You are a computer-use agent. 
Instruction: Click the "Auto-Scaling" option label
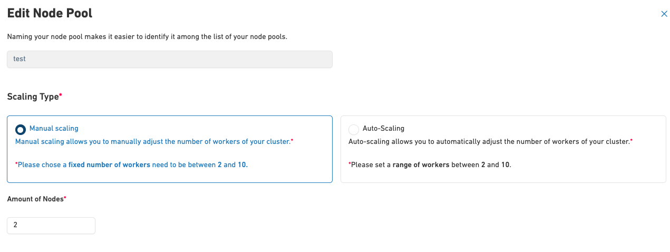click(x=383, y=128)
